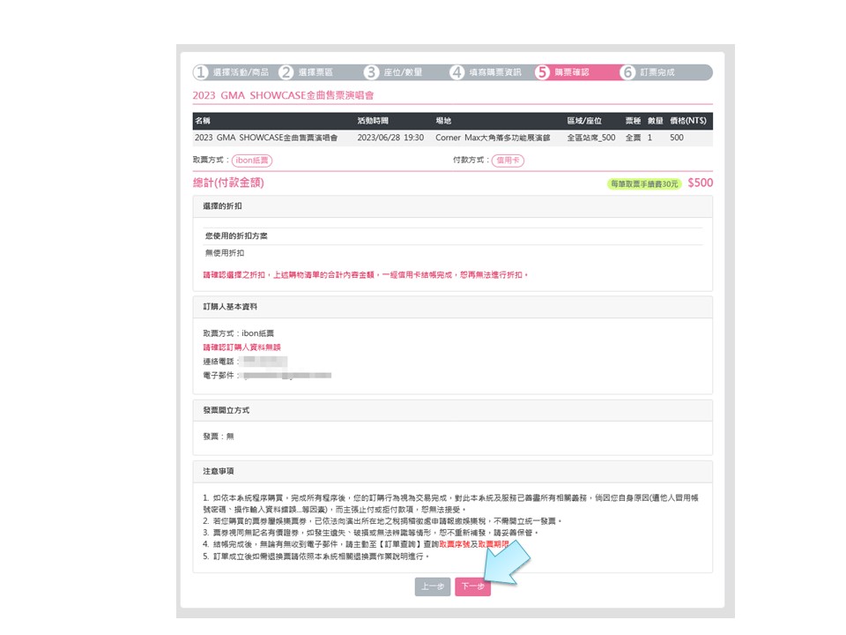Click the 2023/06/28 19:30 time cell
This screenshot has height=635, width=846.
click(390, 138)
